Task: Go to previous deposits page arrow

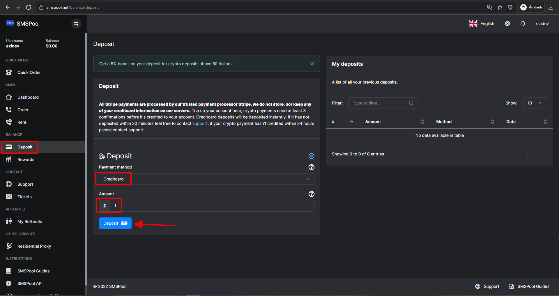Action: click(x=528, y=154)
